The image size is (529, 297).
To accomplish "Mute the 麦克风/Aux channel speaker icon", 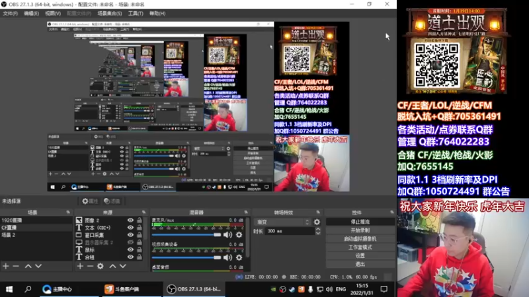I will click(x=227, y=235).
